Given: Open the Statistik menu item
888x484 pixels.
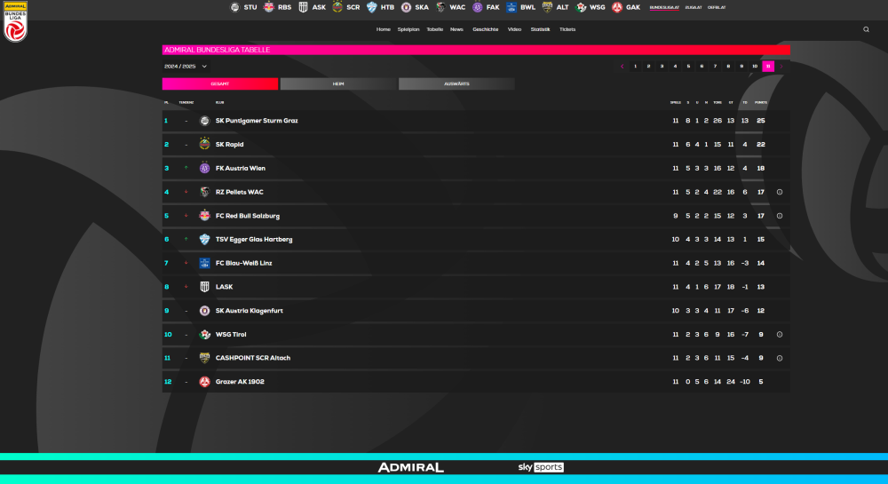Looking at the screenshot, I should [540, 29].
